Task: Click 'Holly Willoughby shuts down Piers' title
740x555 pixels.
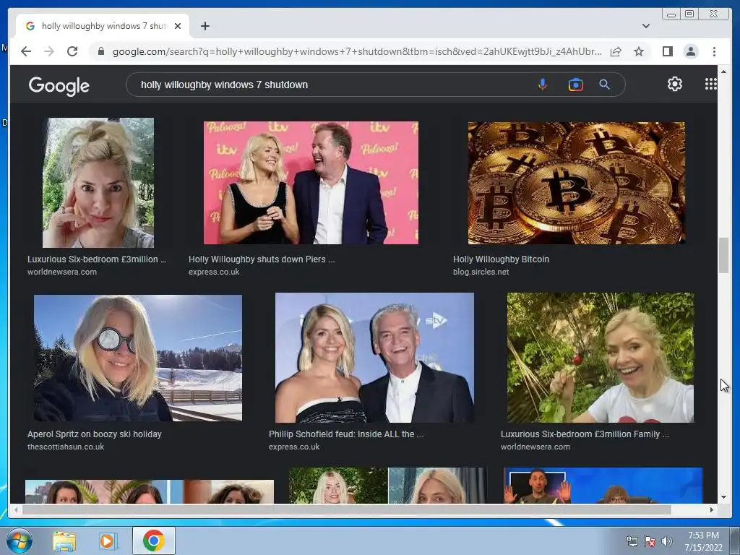Action: 262,259
